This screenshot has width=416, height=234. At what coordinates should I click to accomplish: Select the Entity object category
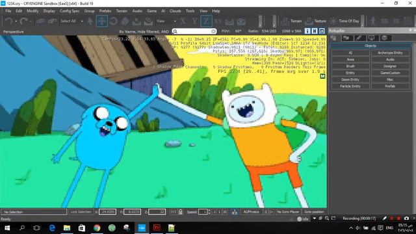350,73
